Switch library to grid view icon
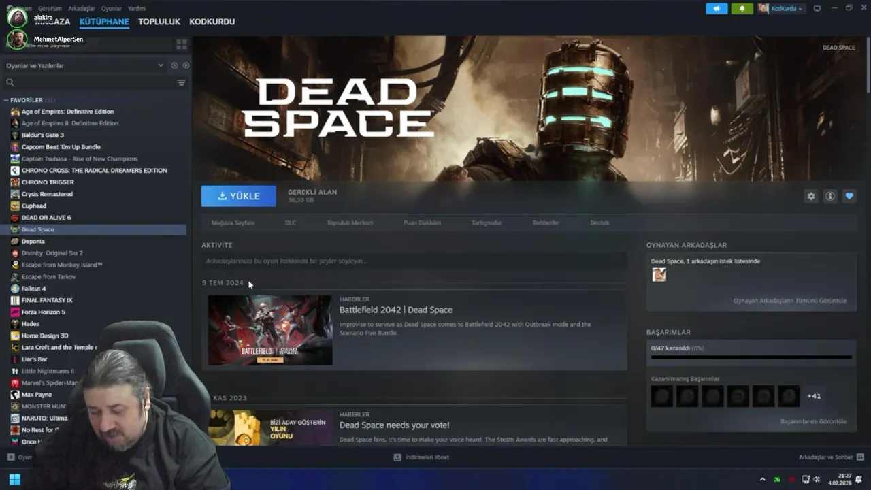Screen dimensions: 871x490 pyautogui.click(x=182, y=44)
